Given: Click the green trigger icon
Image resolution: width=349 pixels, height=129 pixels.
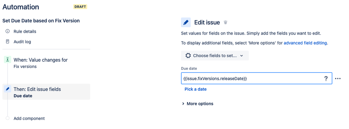Looking at the screenshot, I should (8, 60).
